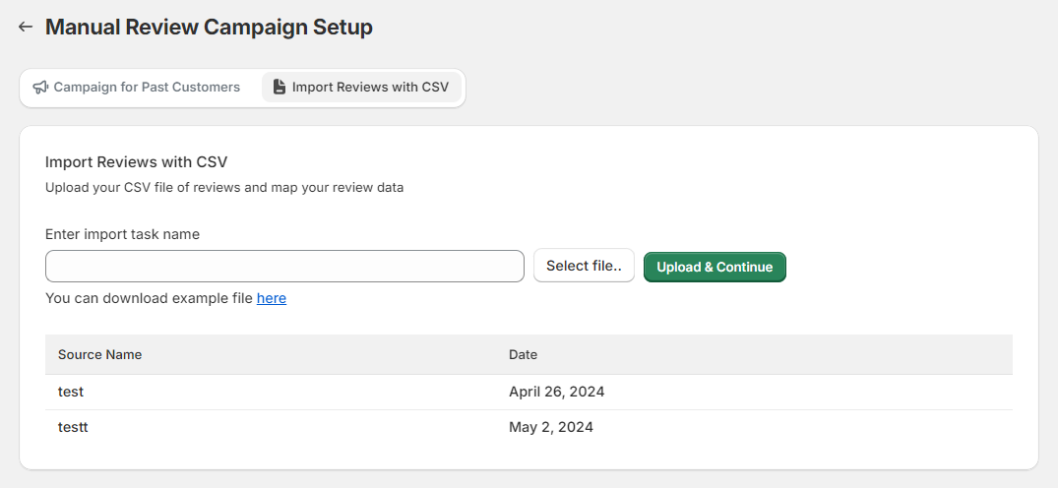
Task: Click the April 26, 2024 date cell
Action: 556,392
